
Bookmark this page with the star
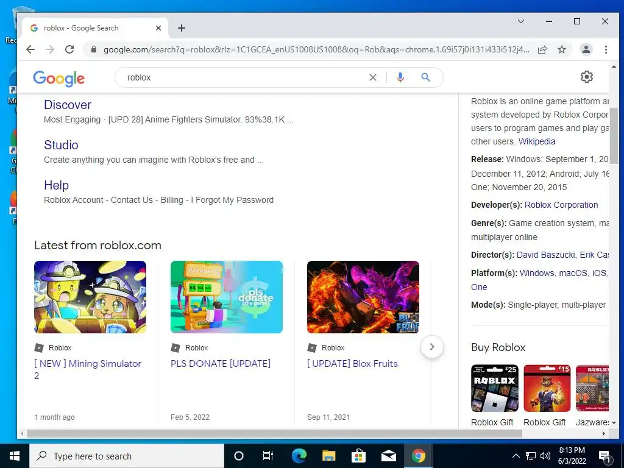[561, 49]
